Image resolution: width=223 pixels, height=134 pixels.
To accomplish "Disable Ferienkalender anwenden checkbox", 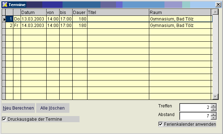I will click(x=160, y=124).
